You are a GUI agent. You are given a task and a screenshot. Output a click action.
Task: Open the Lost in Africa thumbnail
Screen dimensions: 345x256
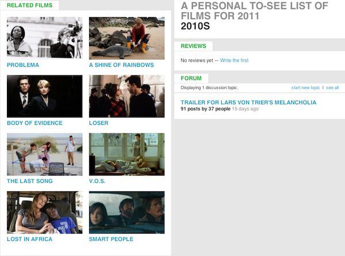click(45, 212)
